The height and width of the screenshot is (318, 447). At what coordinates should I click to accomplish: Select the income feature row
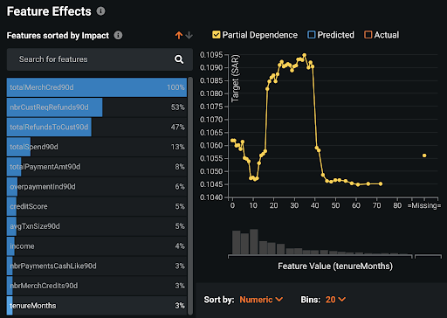(97, 246)
